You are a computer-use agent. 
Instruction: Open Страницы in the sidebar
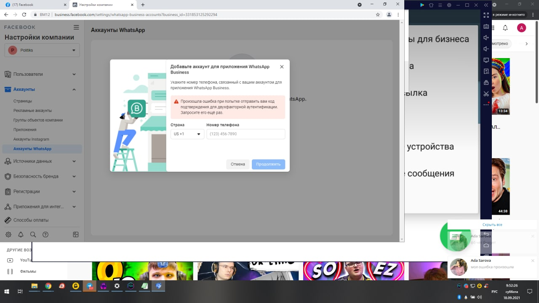click(x=22, y=101)
